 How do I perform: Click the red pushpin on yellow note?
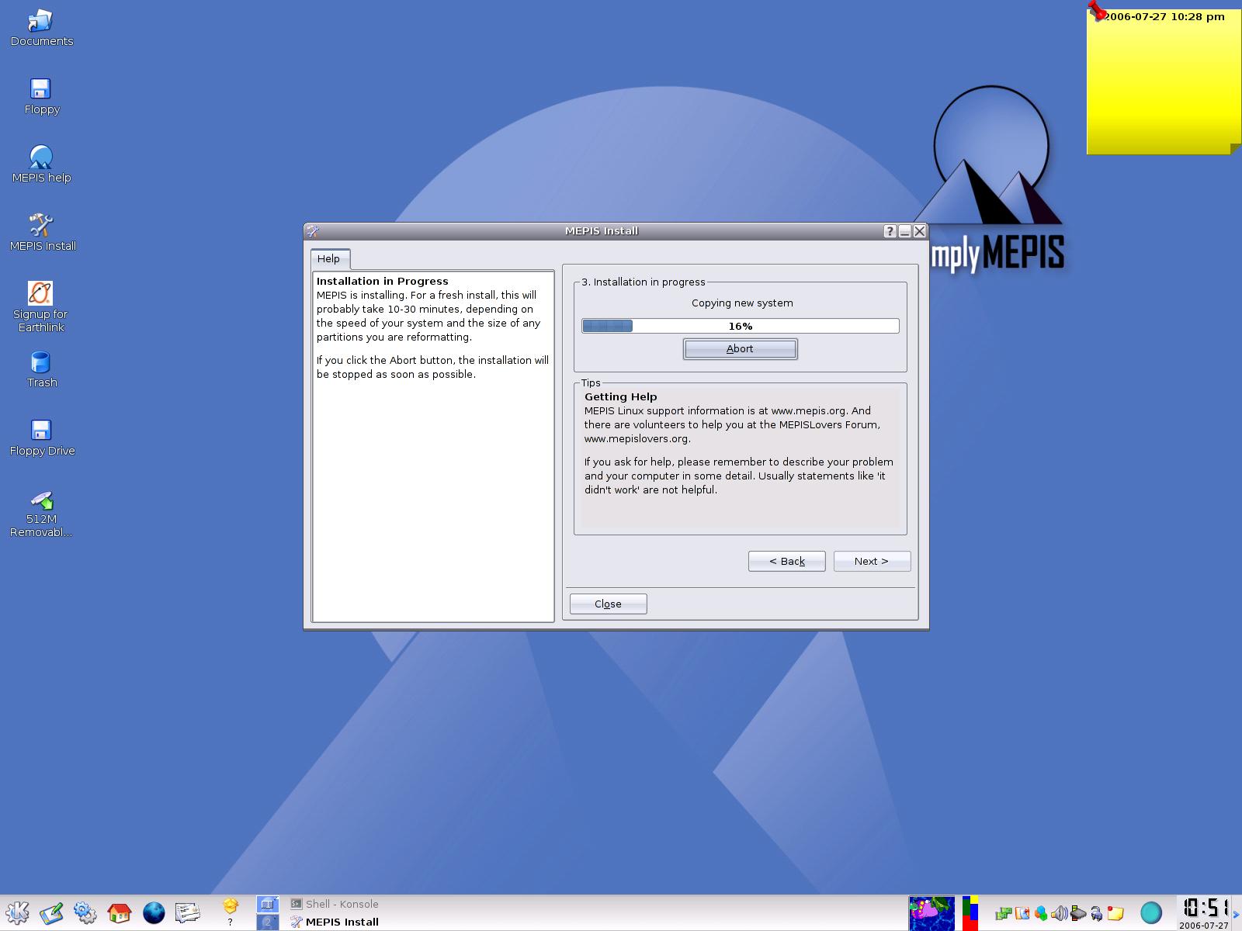click(1097, 11)
